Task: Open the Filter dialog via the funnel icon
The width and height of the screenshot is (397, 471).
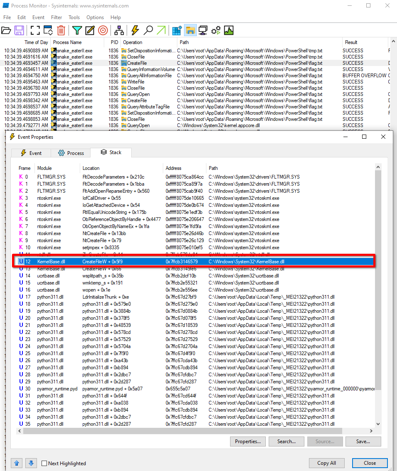Action: click(x=77, y=30)
